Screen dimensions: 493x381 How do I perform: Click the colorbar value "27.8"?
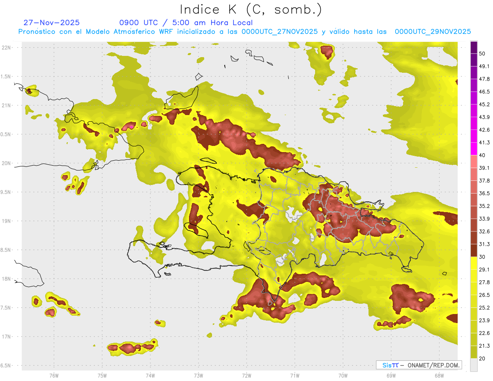coord(484,282)
